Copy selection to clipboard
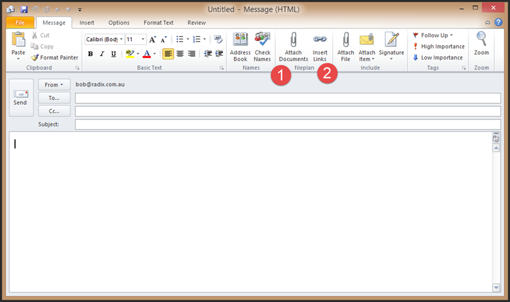 [42, 46]
